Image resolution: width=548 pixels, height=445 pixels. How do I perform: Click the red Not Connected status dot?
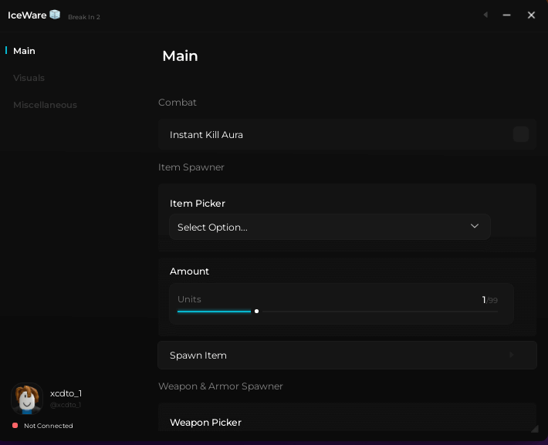[15, 426]
